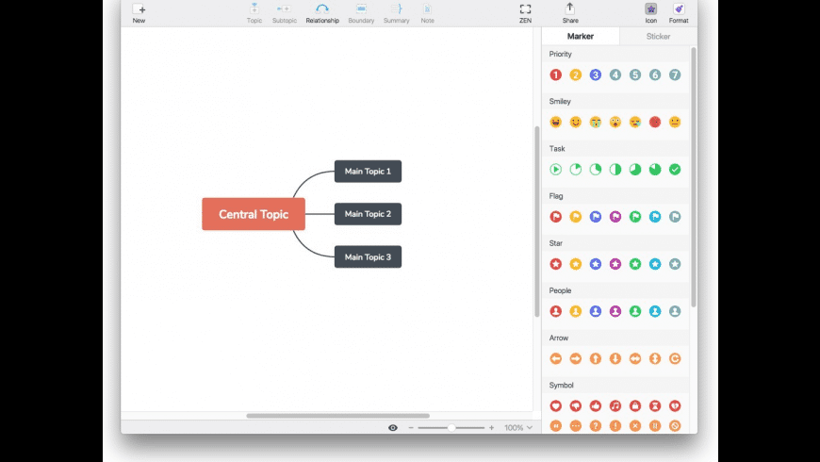
Task: Add the light blue person marker
Action: 655,311
